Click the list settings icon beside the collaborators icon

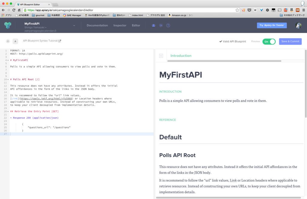[161, 25]
